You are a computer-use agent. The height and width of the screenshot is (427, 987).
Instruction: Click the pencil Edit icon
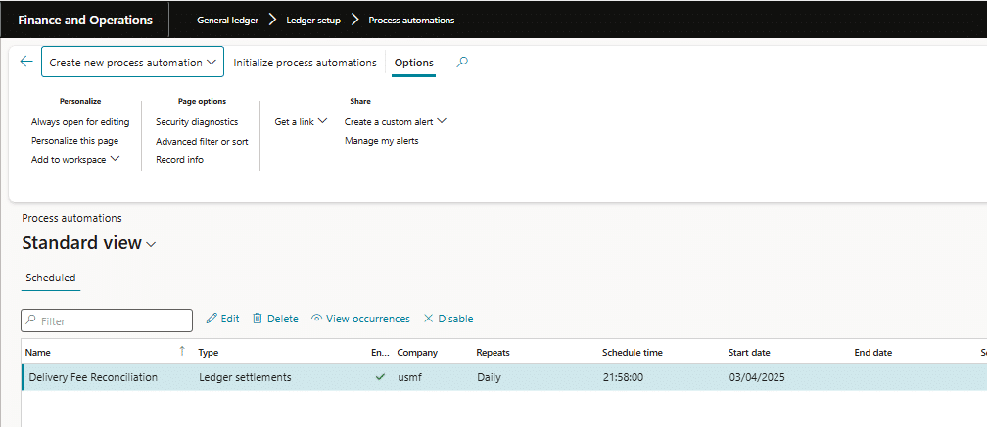[212, 319]
